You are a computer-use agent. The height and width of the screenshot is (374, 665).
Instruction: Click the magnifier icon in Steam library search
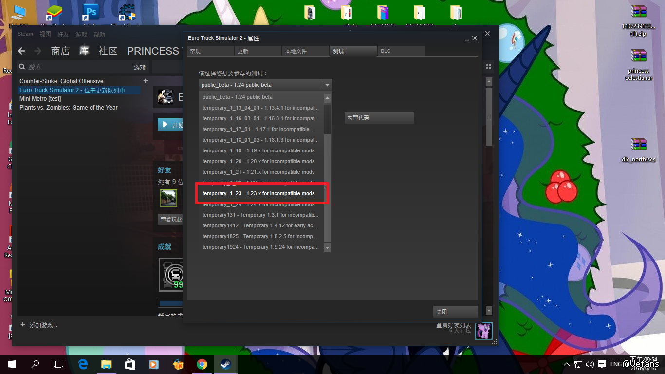click(x=22, y=67)
